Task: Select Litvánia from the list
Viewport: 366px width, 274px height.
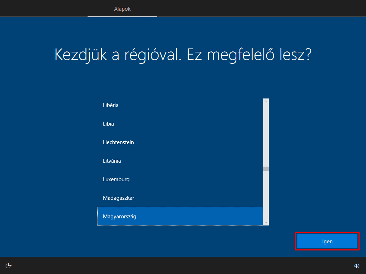Action: (112, 161)
